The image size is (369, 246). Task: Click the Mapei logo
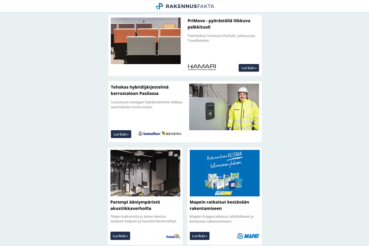(248, 236)
